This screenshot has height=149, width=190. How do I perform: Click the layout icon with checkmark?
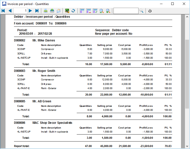click(95, 11)
